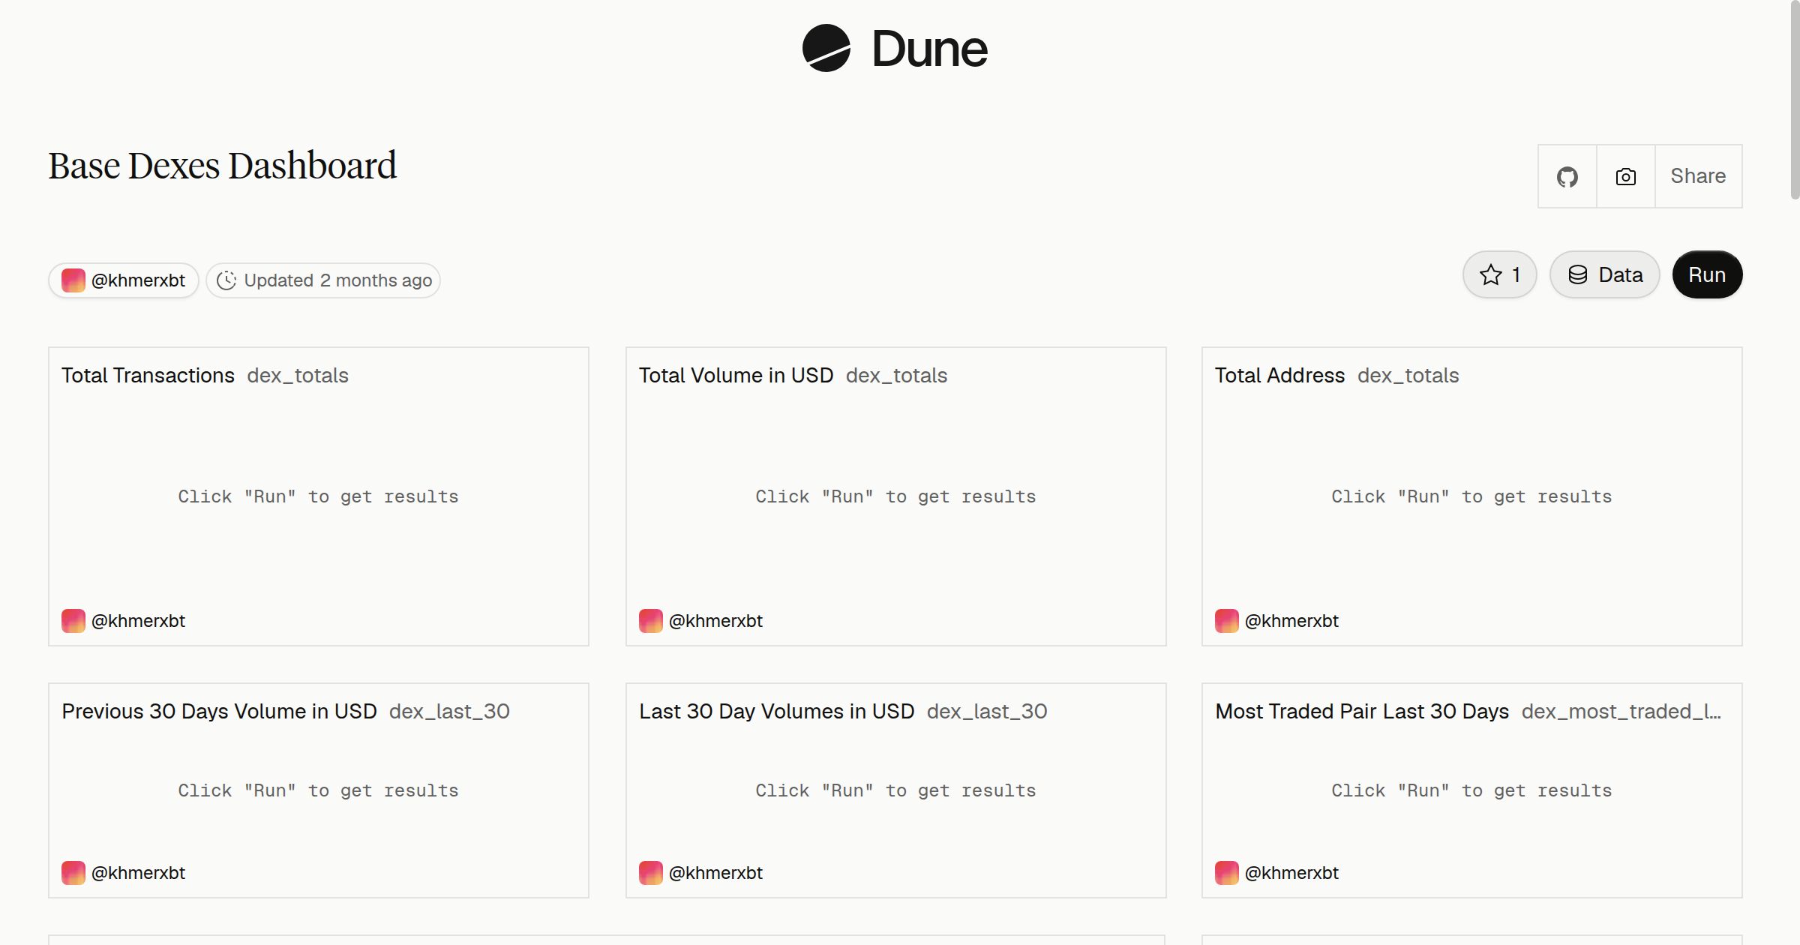This screenshot has height=945, width=1800.
Task: Click the clock icon beside Updated
Action: 226,280
